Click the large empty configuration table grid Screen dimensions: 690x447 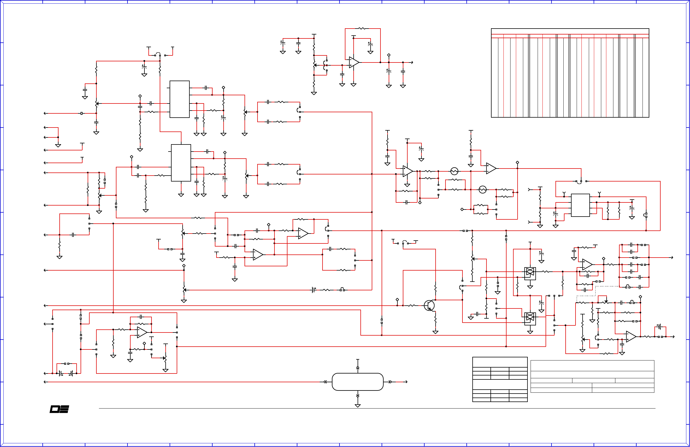point(570,73)
